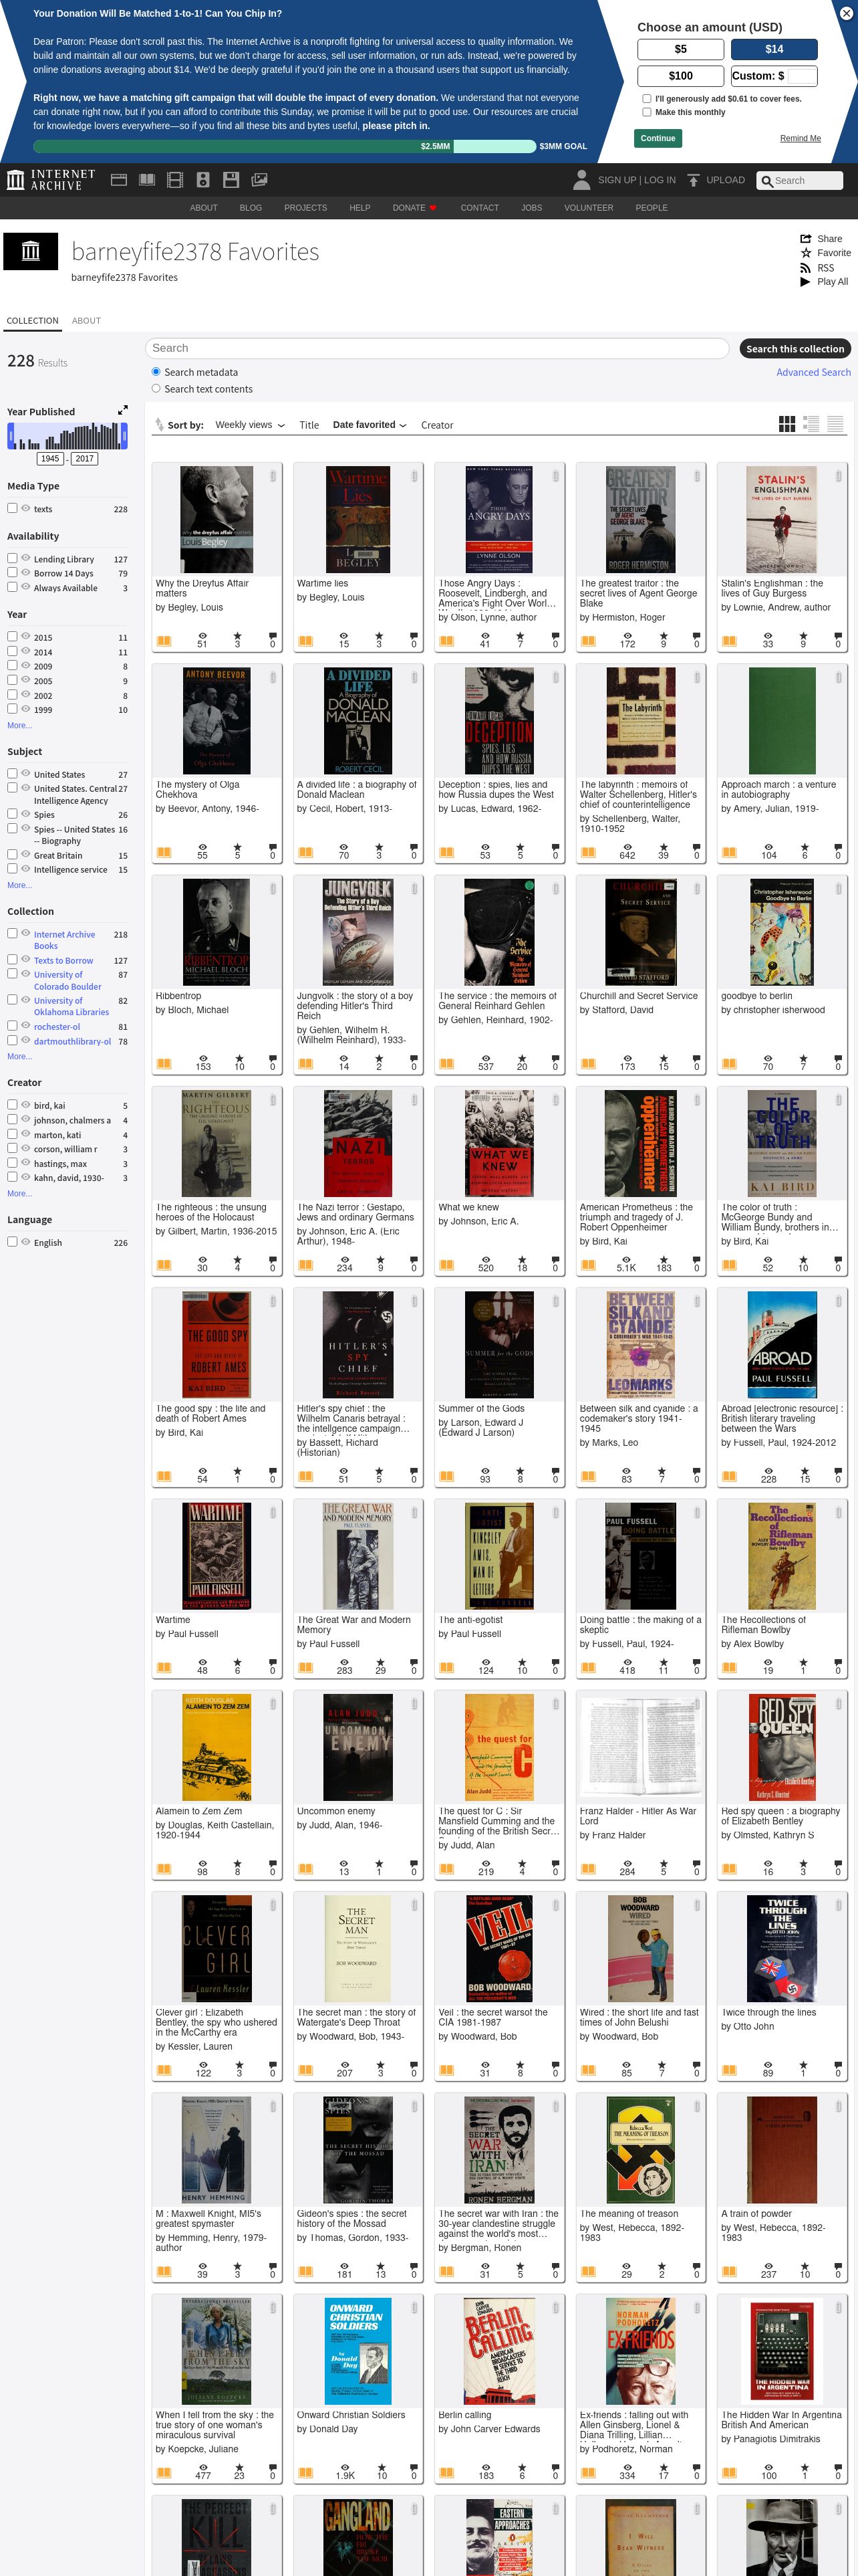858x2576 pixels.
Task: Enable the English language filter checkbox
Action: [x=12, y=1241]
